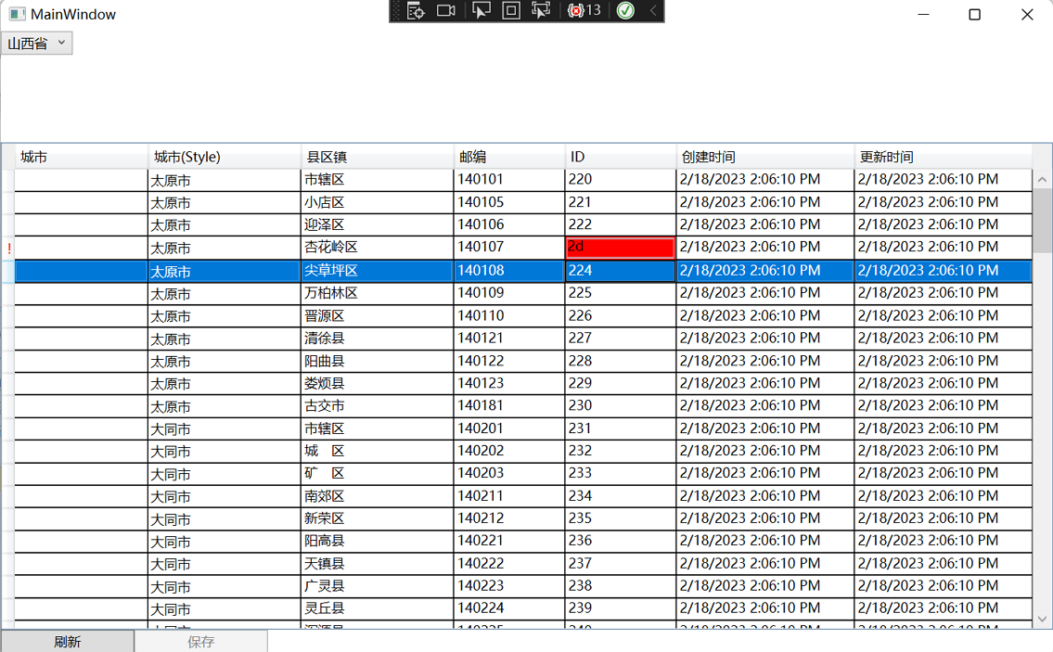This screenshot has height=652, width=1053.
Task: Sort by the 城市 column header
Action: (82, 157)
